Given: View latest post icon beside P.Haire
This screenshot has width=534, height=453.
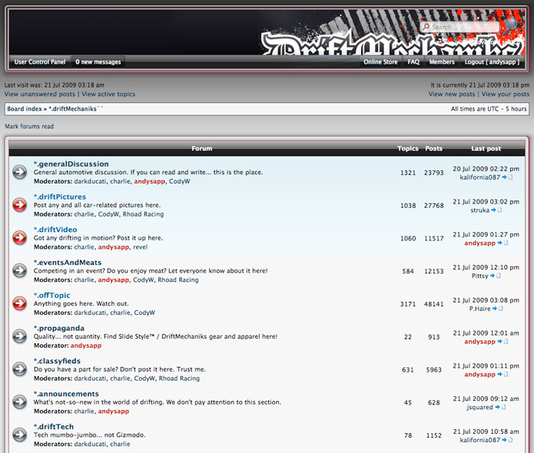Looking at the screenshot, I should click(x=498, y=309).
